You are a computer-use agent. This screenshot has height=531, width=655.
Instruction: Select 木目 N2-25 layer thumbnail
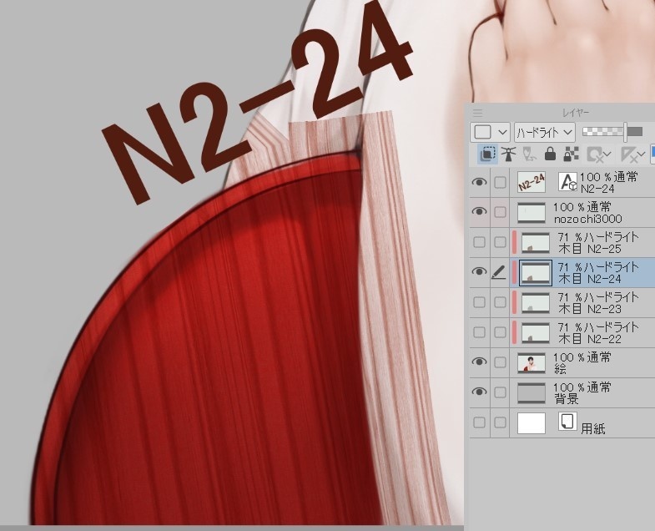(x=536, y=242)
